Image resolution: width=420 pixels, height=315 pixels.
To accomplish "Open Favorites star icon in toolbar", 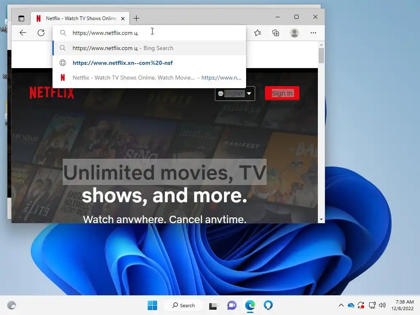I will pyautogui.click(x=258, y=33).
